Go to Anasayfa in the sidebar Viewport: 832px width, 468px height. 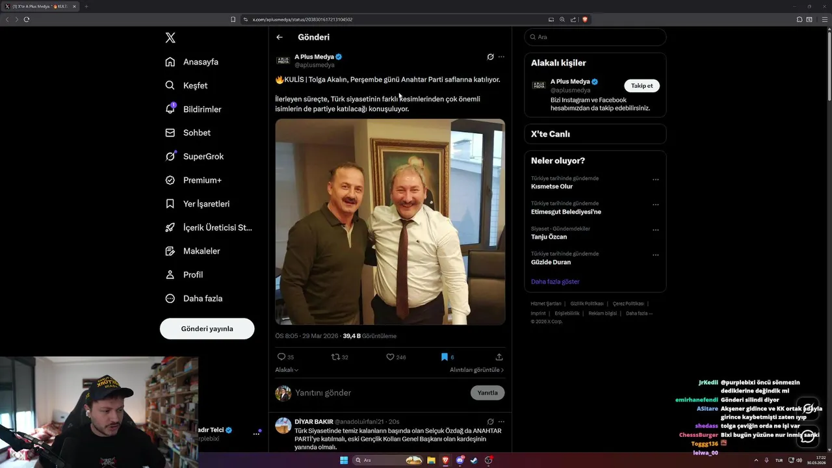pos(192,62)
